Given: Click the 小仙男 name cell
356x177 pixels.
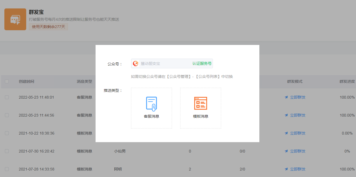Looking at the screenshot, I should (x=120, y=151).
